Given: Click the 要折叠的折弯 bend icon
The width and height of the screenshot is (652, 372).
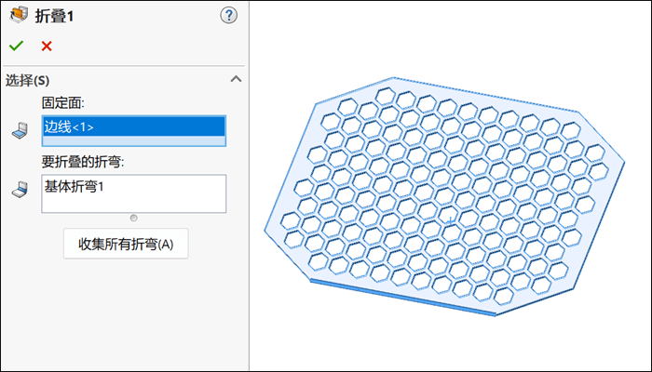Looking at the screenshot, I should click(x=20, y=190).
